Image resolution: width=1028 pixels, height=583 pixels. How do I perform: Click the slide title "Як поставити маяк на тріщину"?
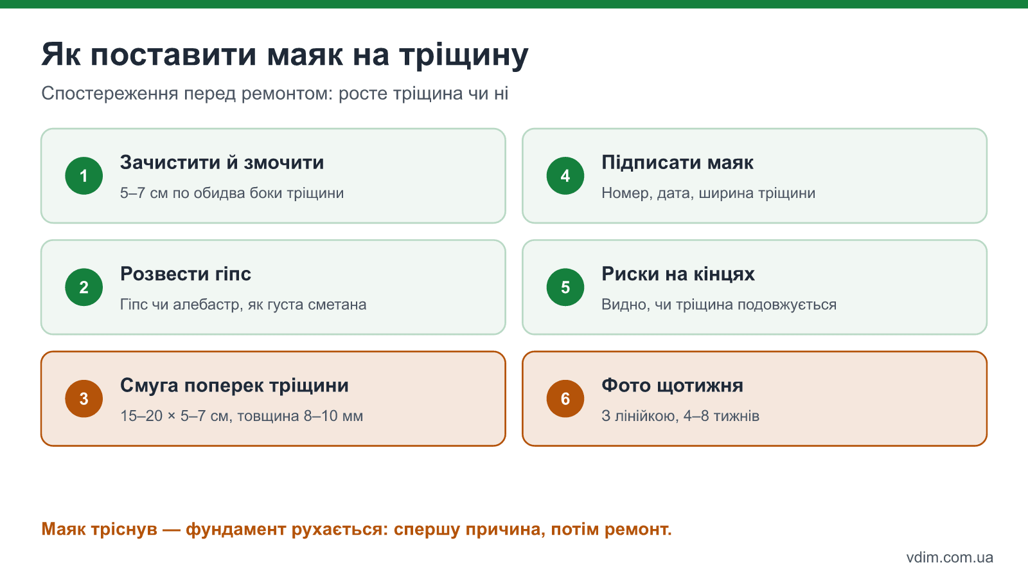coord(285,55)
